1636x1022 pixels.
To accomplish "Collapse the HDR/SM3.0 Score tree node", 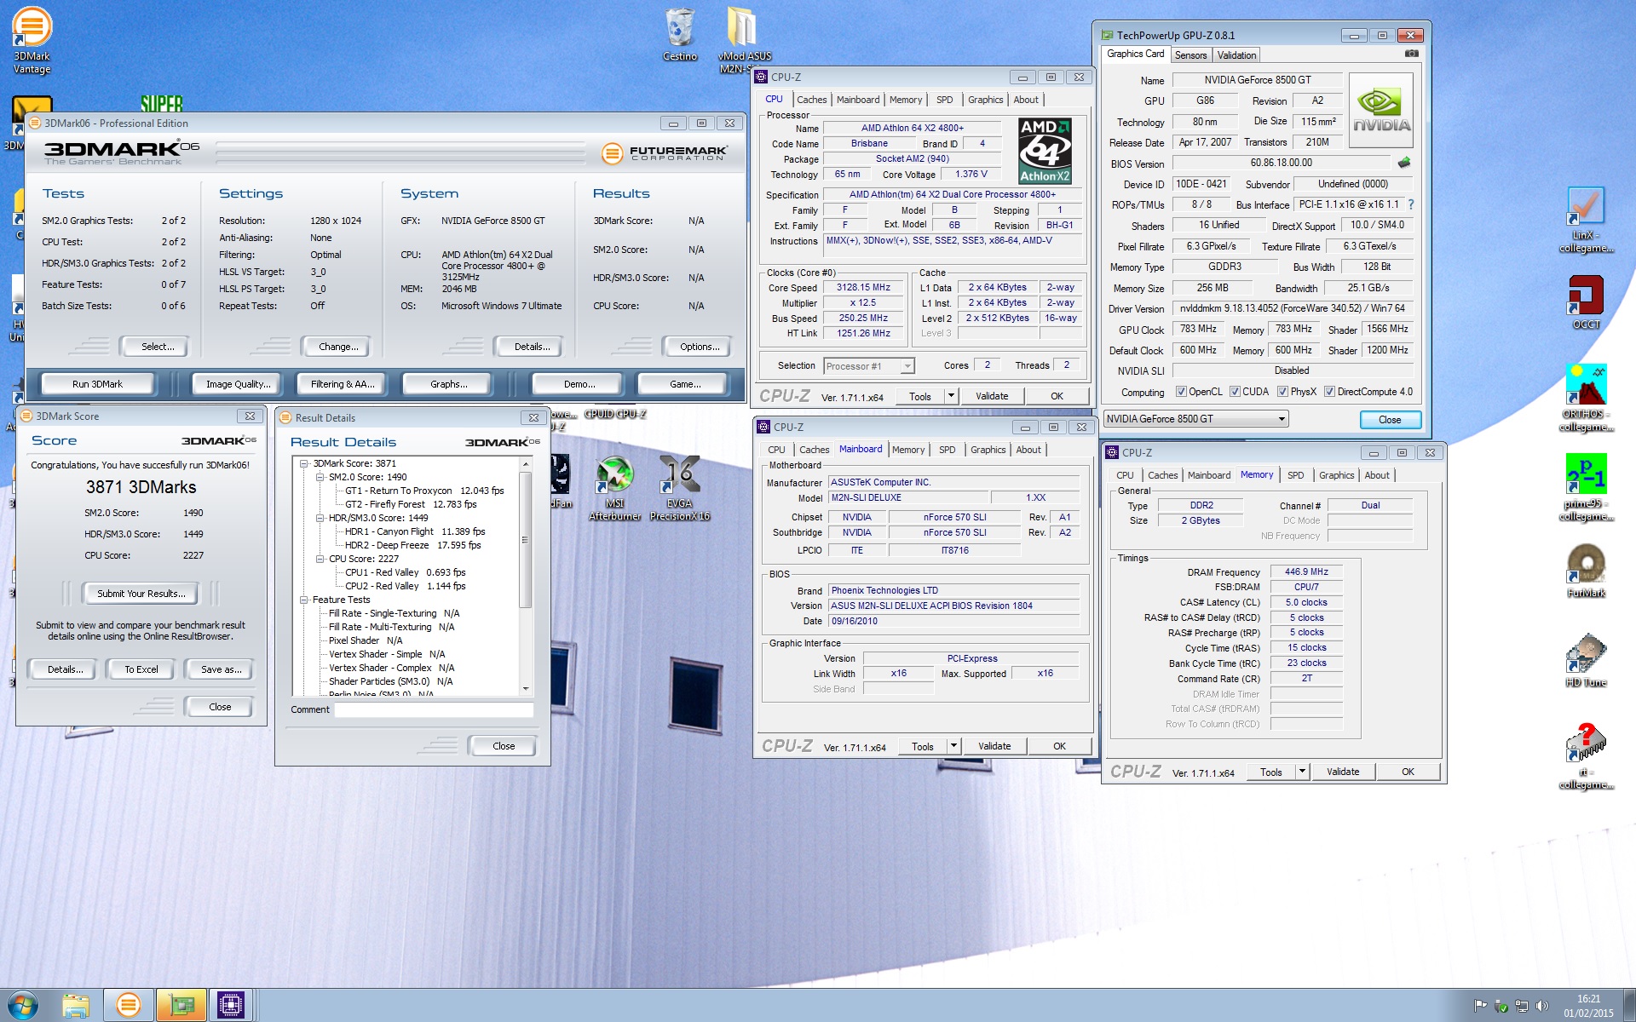I will pyautogui.click(x=320, y=518).
